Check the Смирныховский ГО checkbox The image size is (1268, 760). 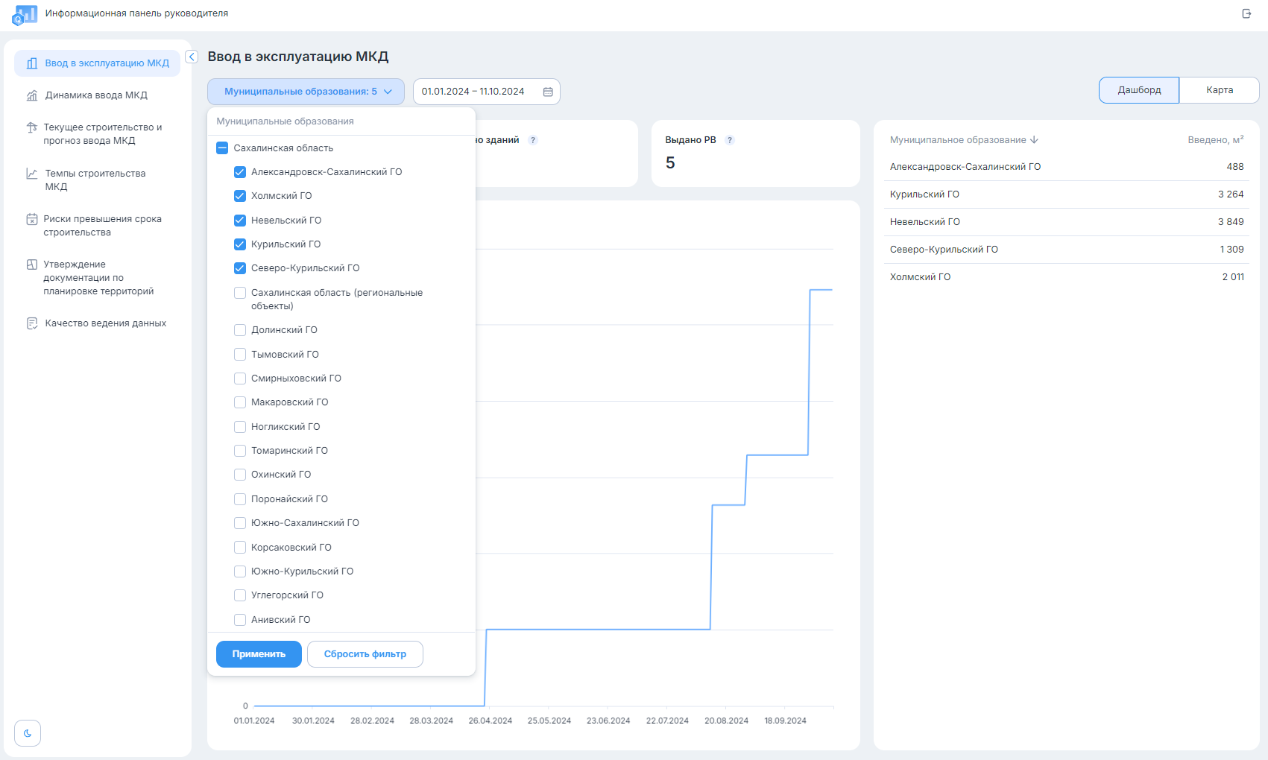point(240,379)
